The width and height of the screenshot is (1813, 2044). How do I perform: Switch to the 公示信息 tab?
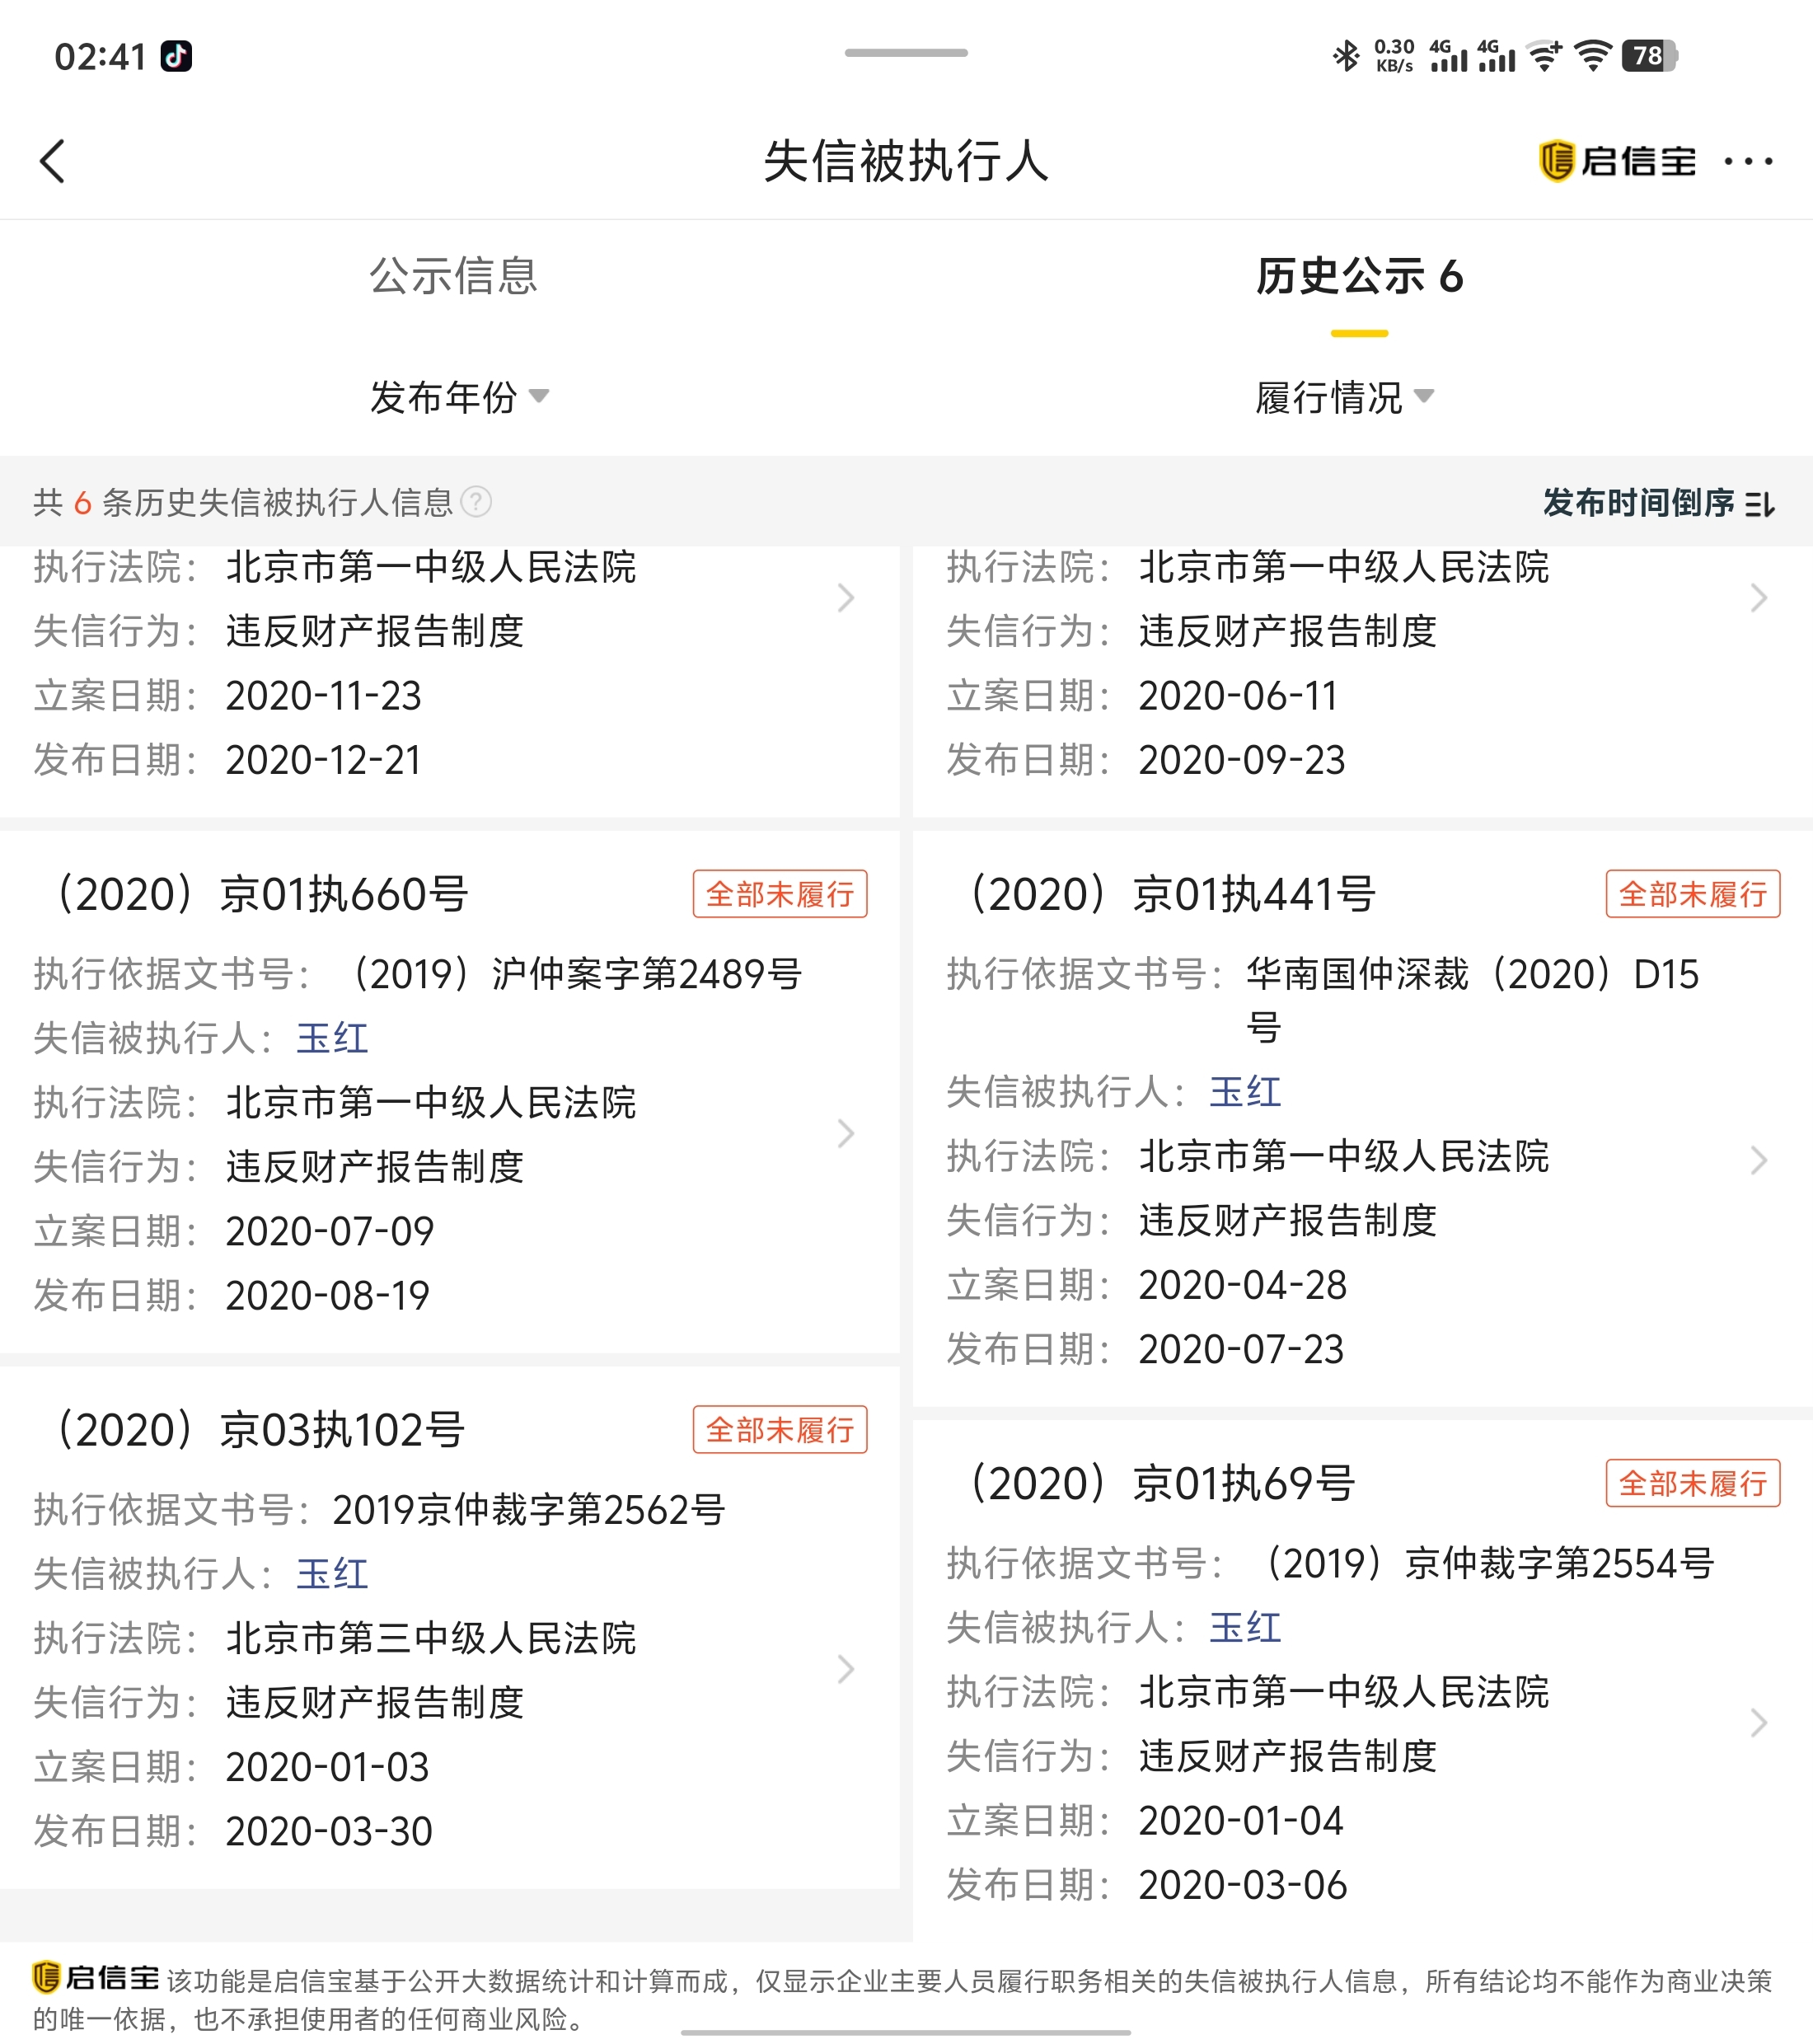tap(453, 276)
